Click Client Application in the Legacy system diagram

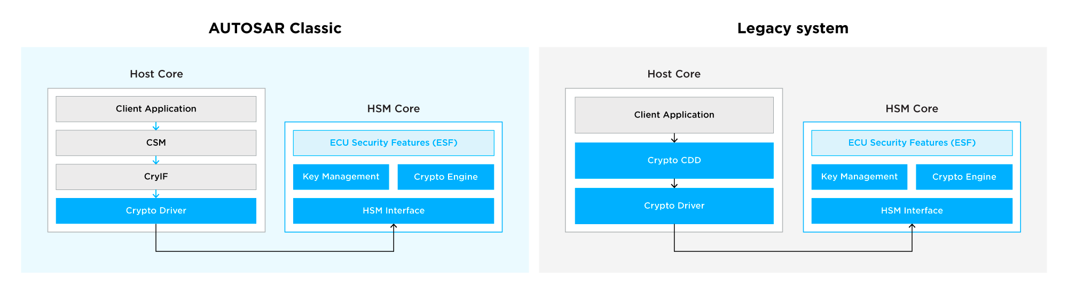coord(674,115)
